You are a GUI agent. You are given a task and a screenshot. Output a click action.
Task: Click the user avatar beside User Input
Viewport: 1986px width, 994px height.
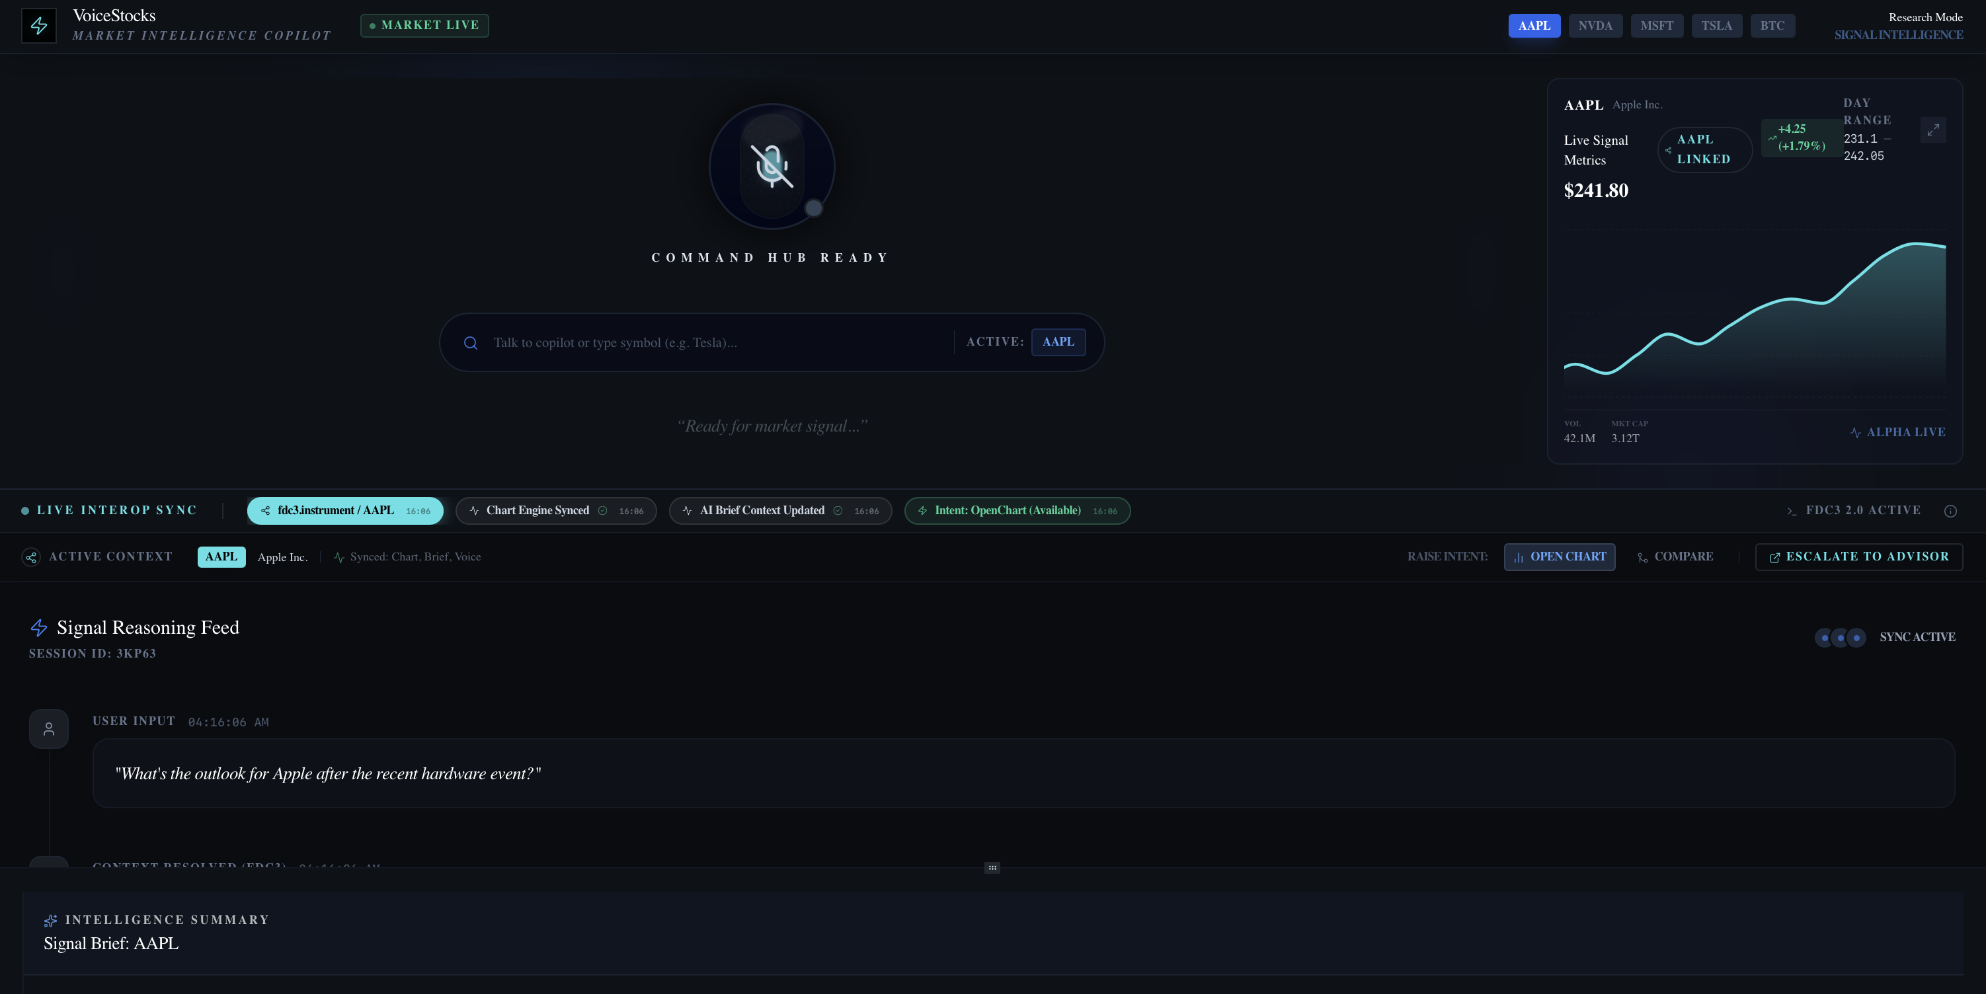coord(48,728)
